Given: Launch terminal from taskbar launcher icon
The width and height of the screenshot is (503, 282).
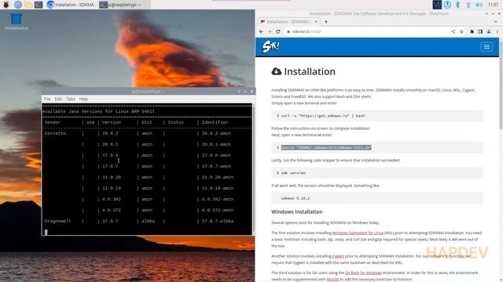Looking at the screenshot, I should tap(39, 5).
